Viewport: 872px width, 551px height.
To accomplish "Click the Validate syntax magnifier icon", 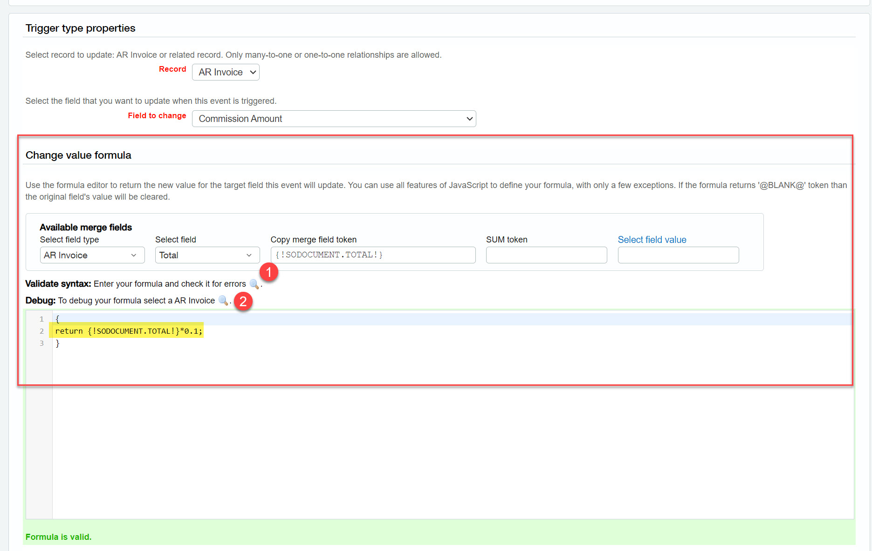I will point(254,284).
